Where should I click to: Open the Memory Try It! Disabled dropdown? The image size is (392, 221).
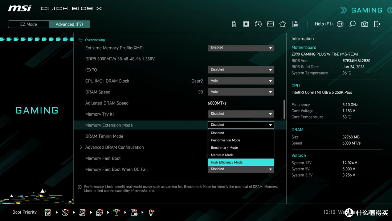point(241,114)
